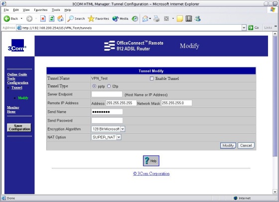Click the OfficeConnect router banner logo
The height and width of the screenshot is (202, 279).
tap(134, 46)
